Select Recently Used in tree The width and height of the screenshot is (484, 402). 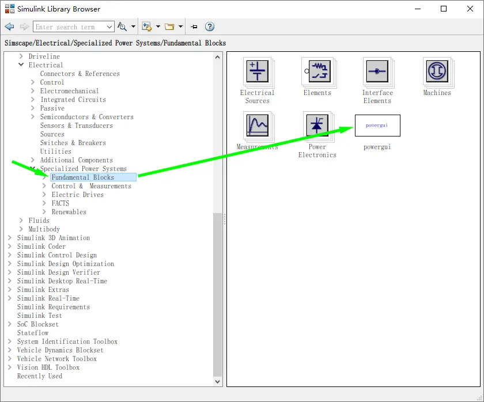click(40, 376)
